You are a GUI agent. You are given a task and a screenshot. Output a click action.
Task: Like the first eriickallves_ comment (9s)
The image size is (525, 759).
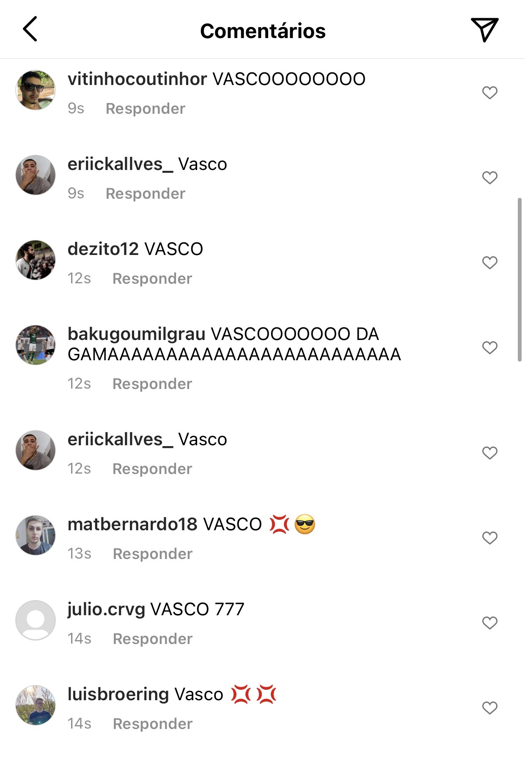pos(489,178)
